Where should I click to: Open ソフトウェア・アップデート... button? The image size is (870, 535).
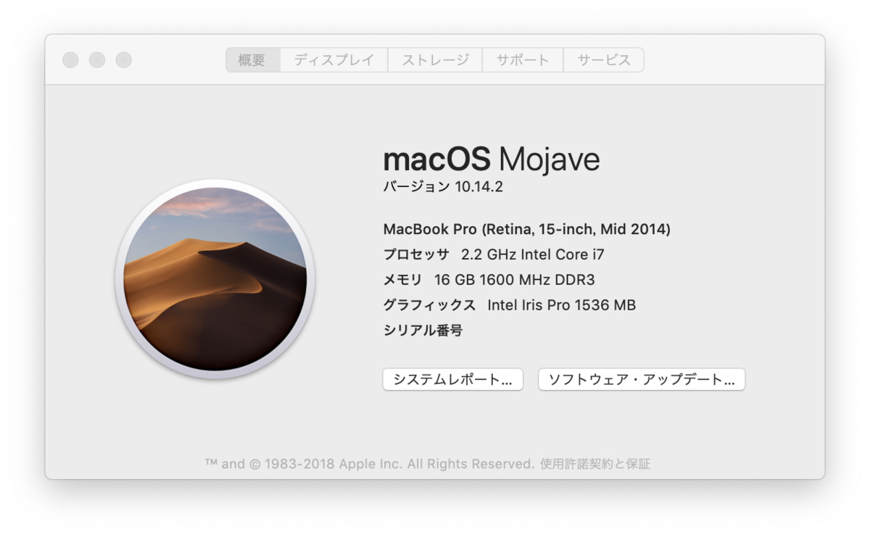pyautogui.click(x=642, y=379)
